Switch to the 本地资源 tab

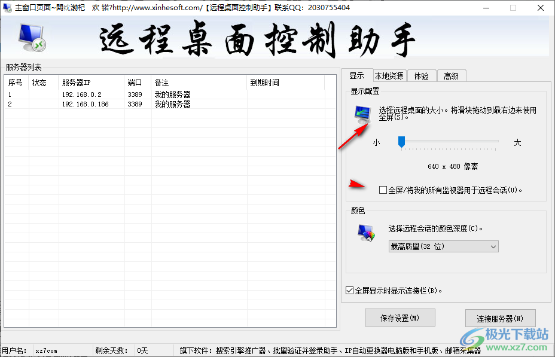pos(389,75)
